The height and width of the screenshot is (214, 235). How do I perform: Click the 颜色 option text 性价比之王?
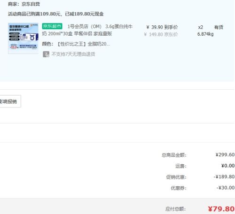click(71, 44)
